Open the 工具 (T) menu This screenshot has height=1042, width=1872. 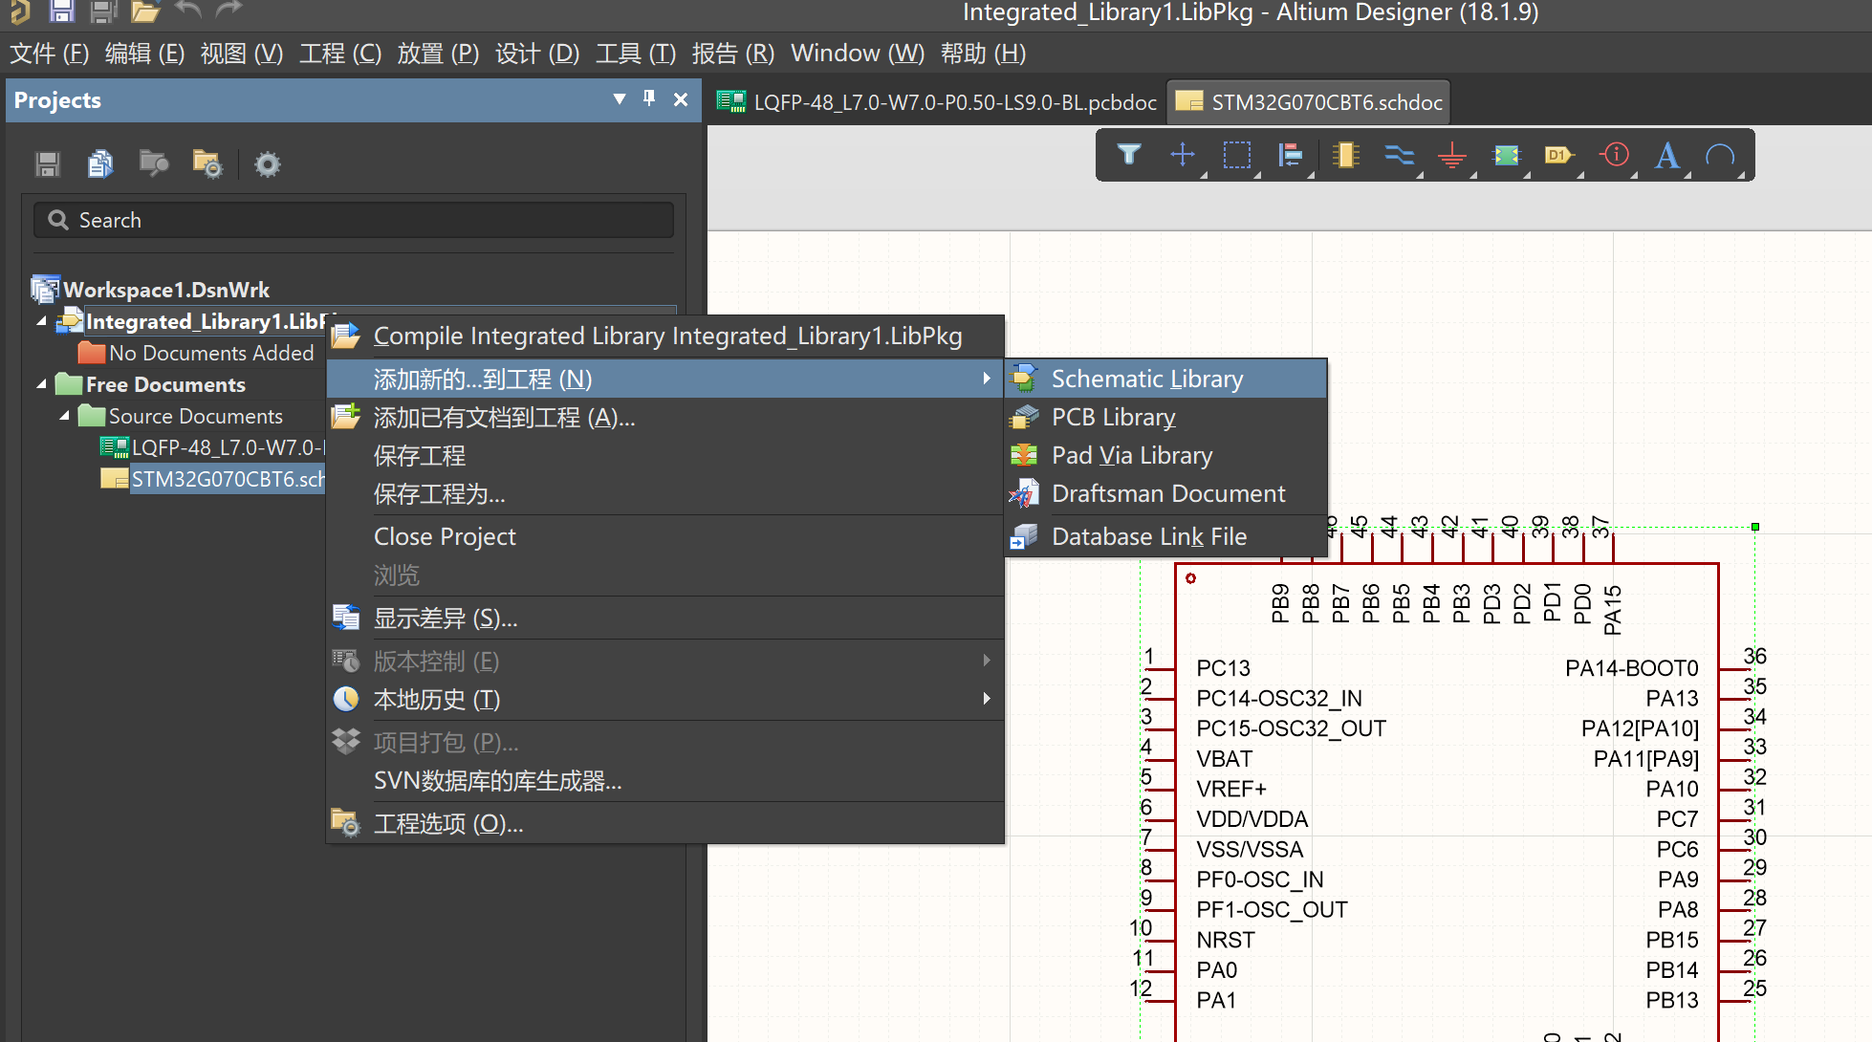pyautogui.click(x=636, y=54)
